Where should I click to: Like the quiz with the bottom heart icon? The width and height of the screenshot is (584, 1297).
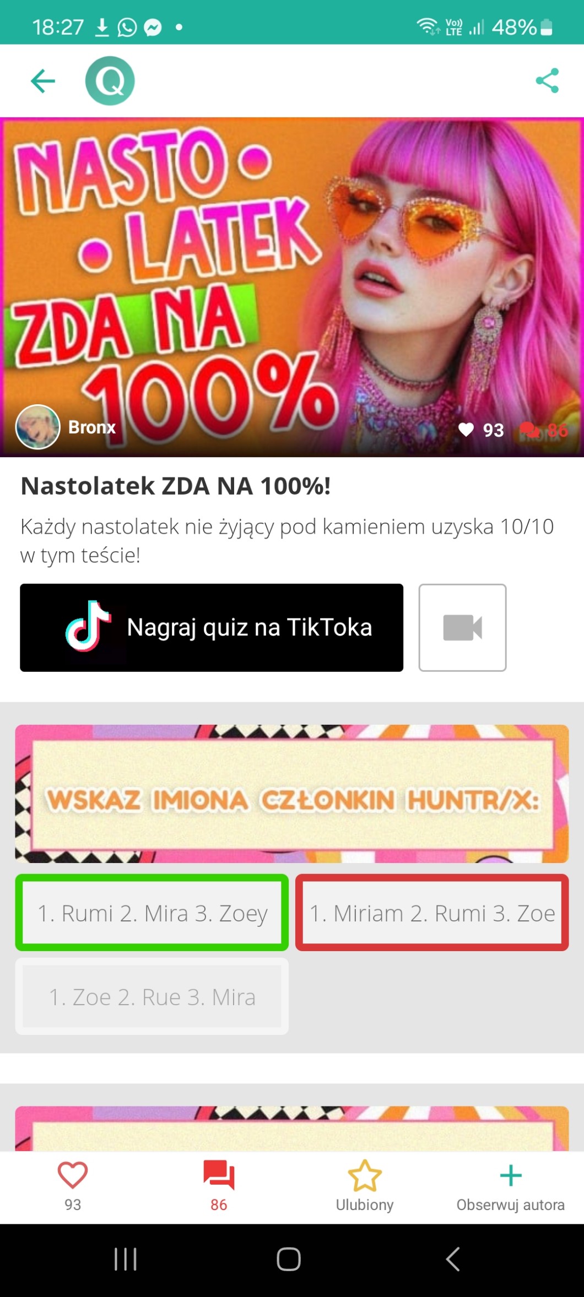tap(73, 1174)
